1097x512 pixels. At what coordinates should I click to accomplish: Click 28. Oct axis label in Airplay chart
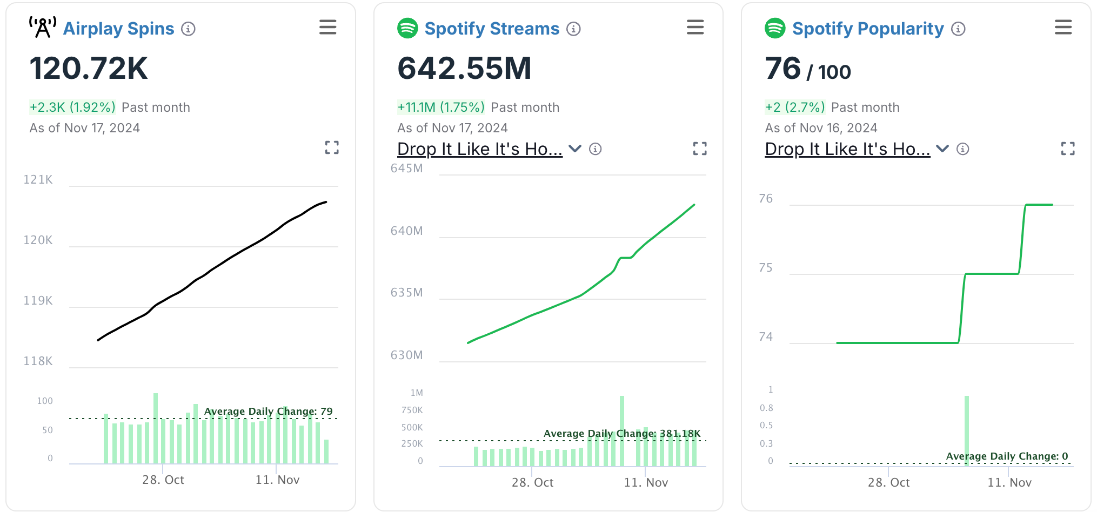163,480
